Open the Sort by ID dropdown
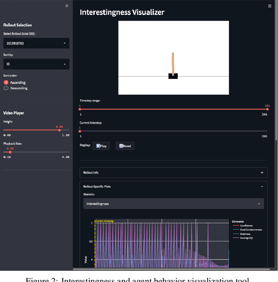 (x=36, y=64)
